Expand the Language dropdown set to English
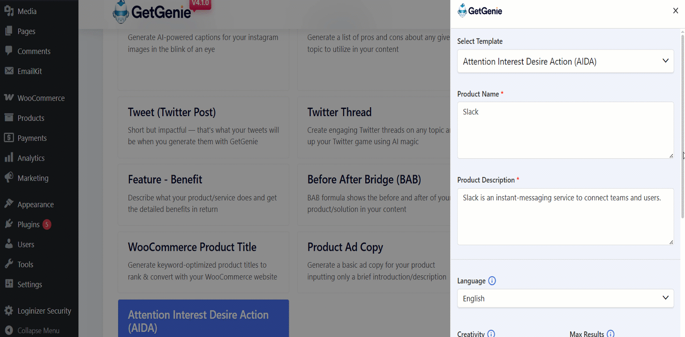The image size is (685, 337). pos(565,298)
